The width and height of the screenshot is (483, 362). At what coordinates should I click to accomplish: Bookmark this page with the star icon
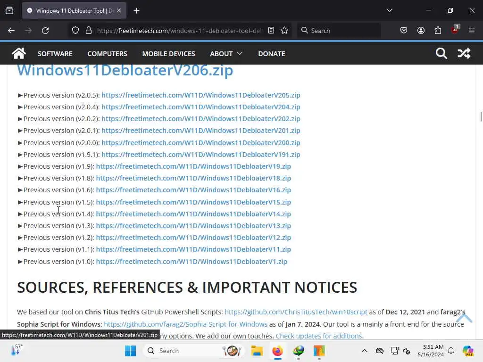tap(284, 31)
